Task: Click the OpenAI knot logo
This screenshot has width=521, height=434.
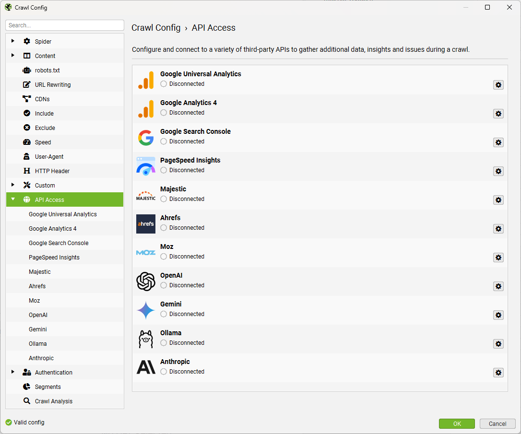Action: point(146,282)
